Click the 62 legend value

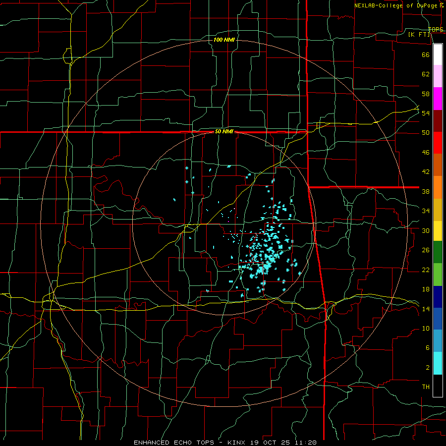coord(426,74)
